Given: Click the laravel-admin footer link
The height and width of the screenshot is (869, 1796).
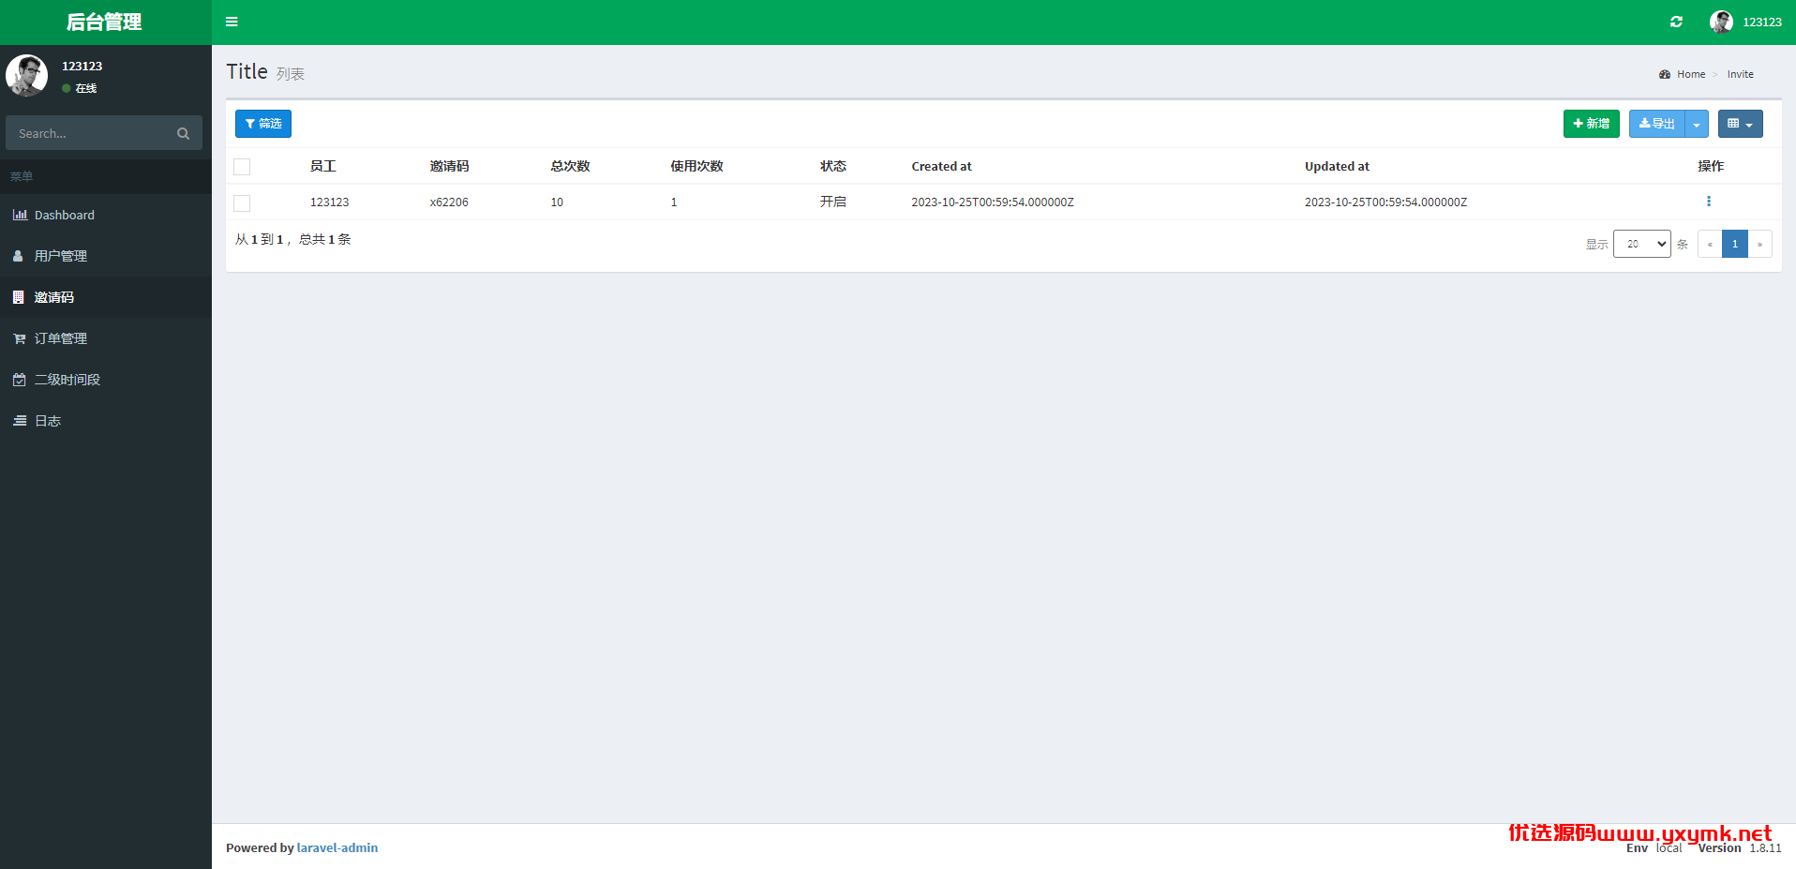Looking at the screenshot, I should click(337, 847).
